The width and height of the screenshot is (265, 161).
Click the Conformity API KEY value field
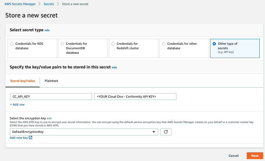click(x=135, y=97)
